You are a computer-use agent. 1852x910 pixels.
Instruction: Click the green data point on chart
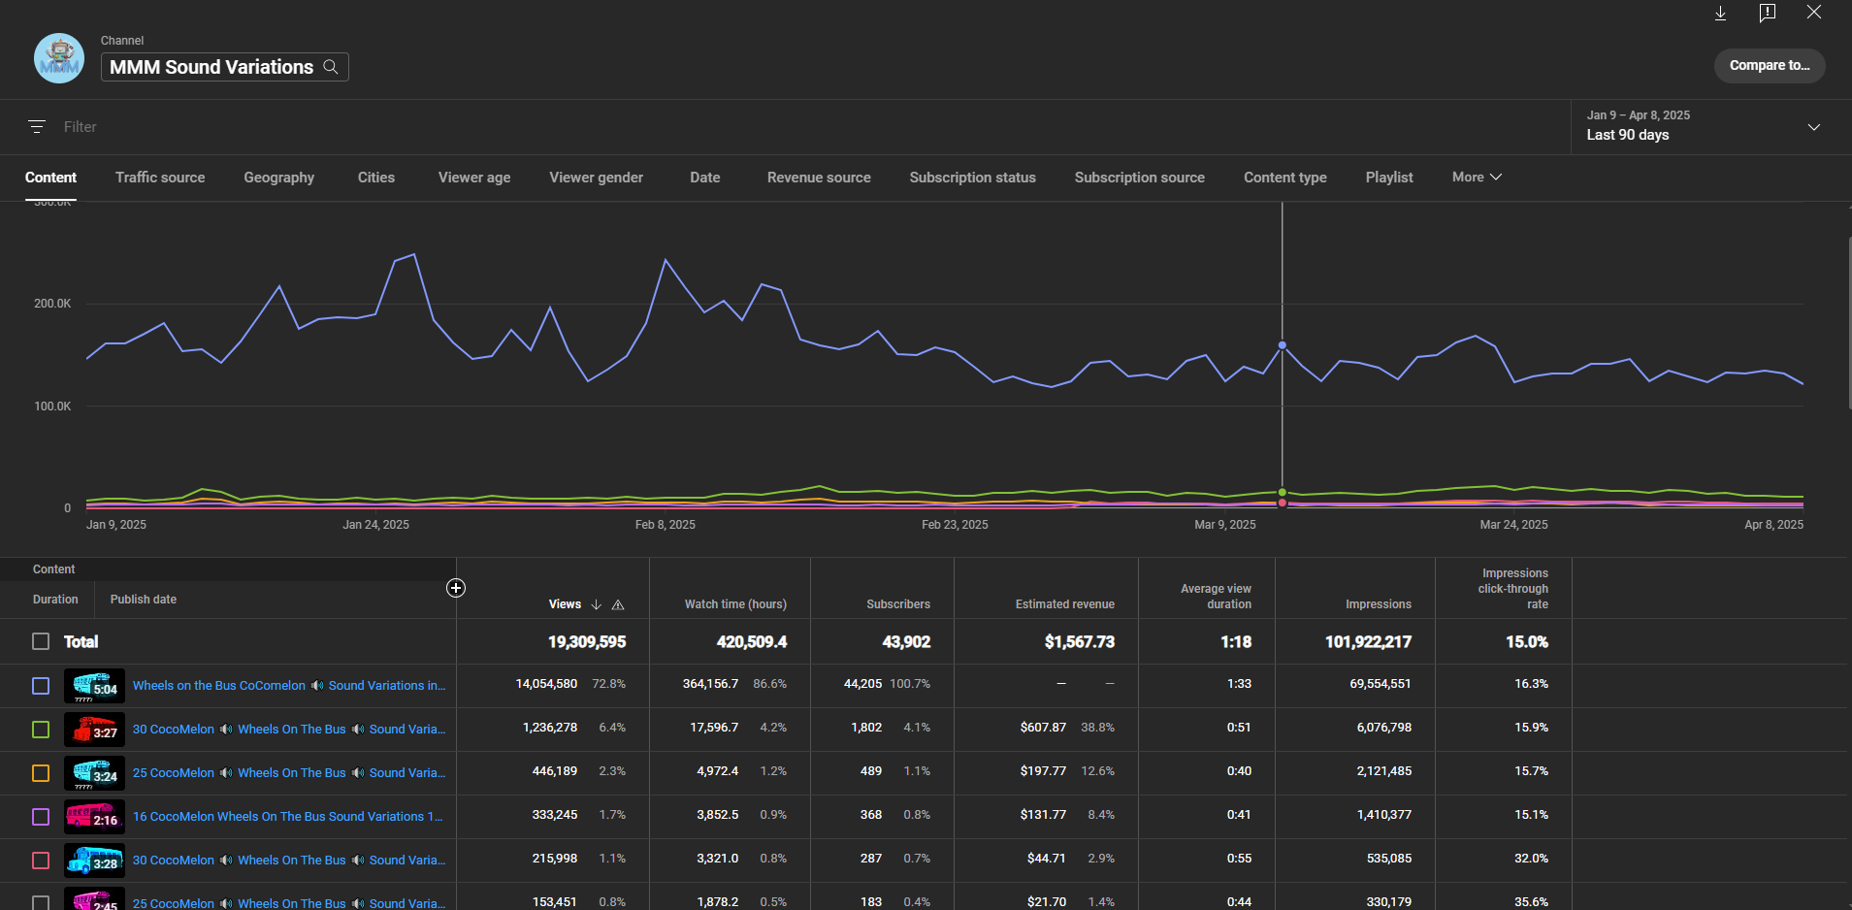click(1283, 492)
